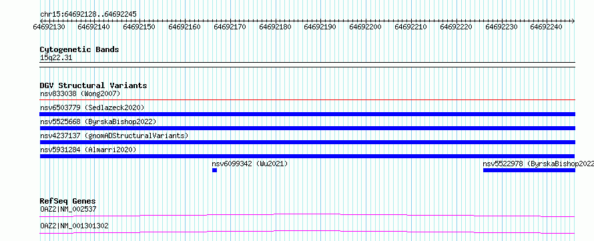Select variant label nsv6503779 (Sedlazeck2020)
This screenshot has height=241, width=594.
pos(92,107)
